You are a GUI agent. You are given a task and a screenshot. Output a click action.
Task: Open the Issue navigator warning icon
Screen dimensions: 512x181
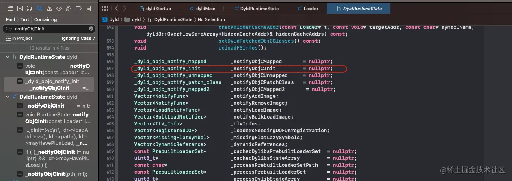click(x=49, y=8)
